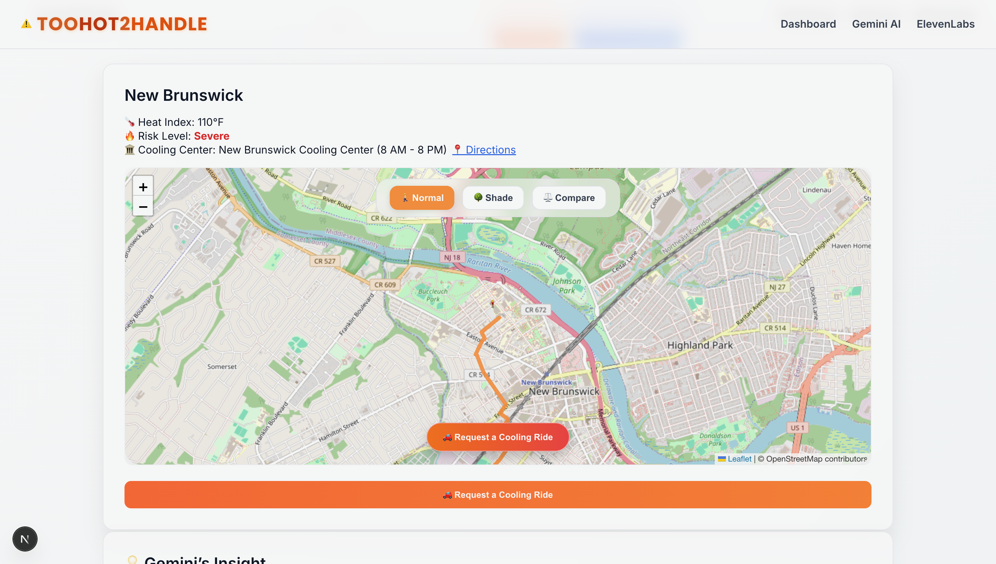
Task: Open the Gemini AI nav item
Action: (876, 24)
